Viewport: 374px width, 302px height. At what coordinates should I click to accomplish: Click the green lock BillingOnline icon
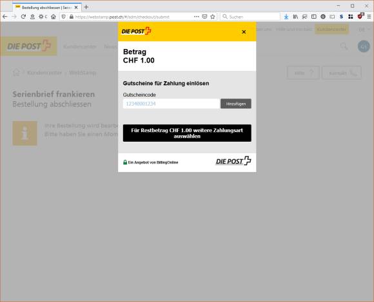pos(125,162)
